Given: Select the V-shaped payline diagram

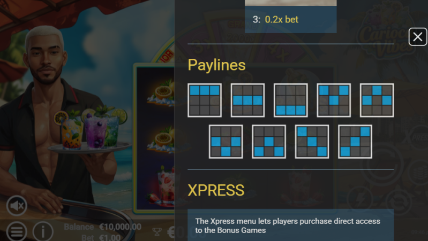Looking at the screenshot, I should click(334, 100).
